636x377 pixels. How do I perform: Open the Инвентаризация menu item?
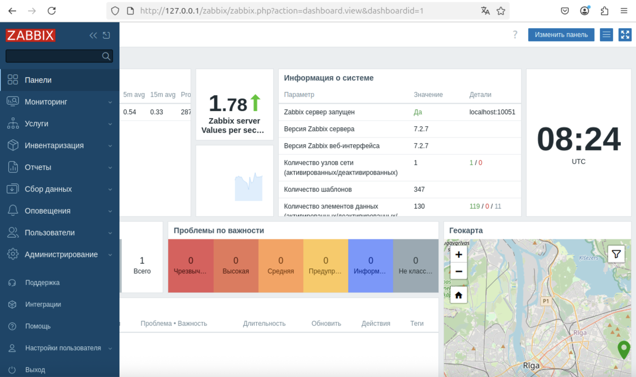tap(60, 145)
